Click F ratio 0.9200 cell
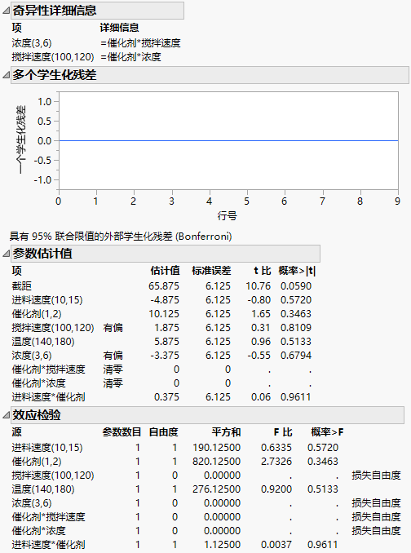 pos(276,489)
